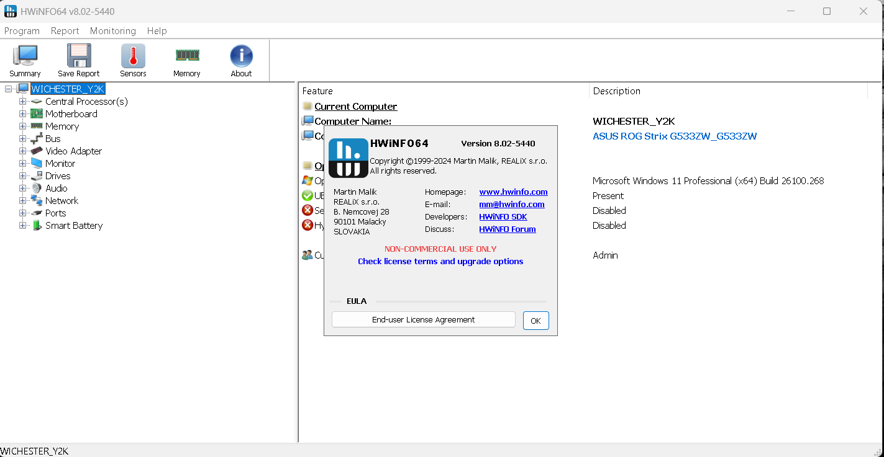
Task: Click the Monitor icon in tree
Action: (37, 164)
